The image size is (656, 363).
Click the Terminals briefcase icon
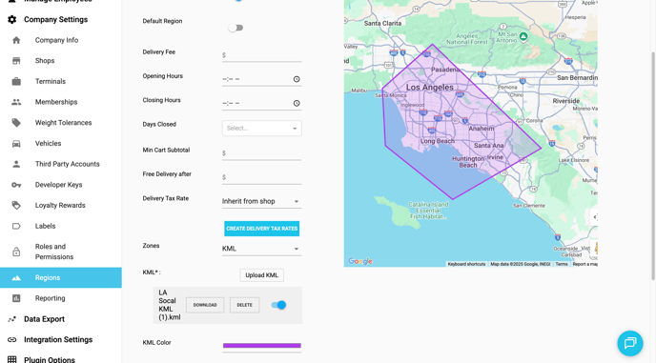(x=16, y=81)
